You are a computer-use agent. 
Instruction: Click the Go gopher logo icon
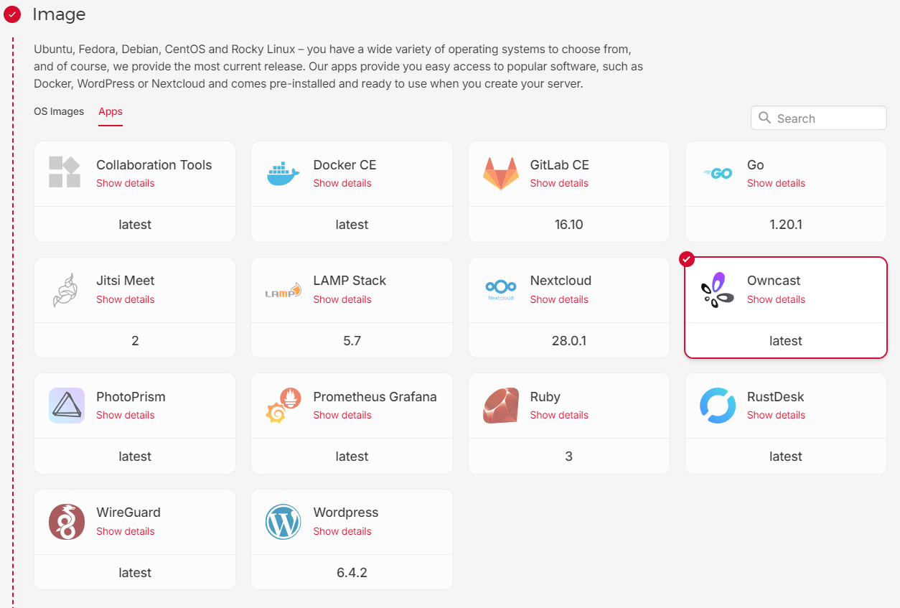pos(717,173)
